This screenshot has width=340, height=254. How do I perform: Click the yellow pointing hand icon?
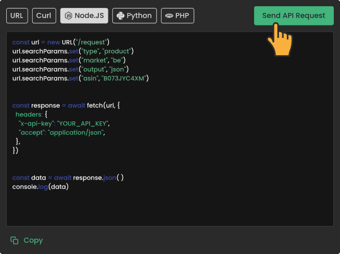tap(279, 42)
